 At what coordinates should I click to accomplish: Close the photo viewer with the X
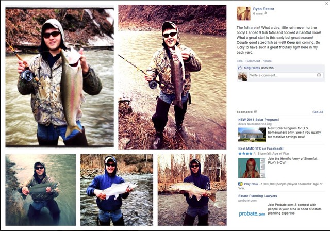(x=326, y=4)
